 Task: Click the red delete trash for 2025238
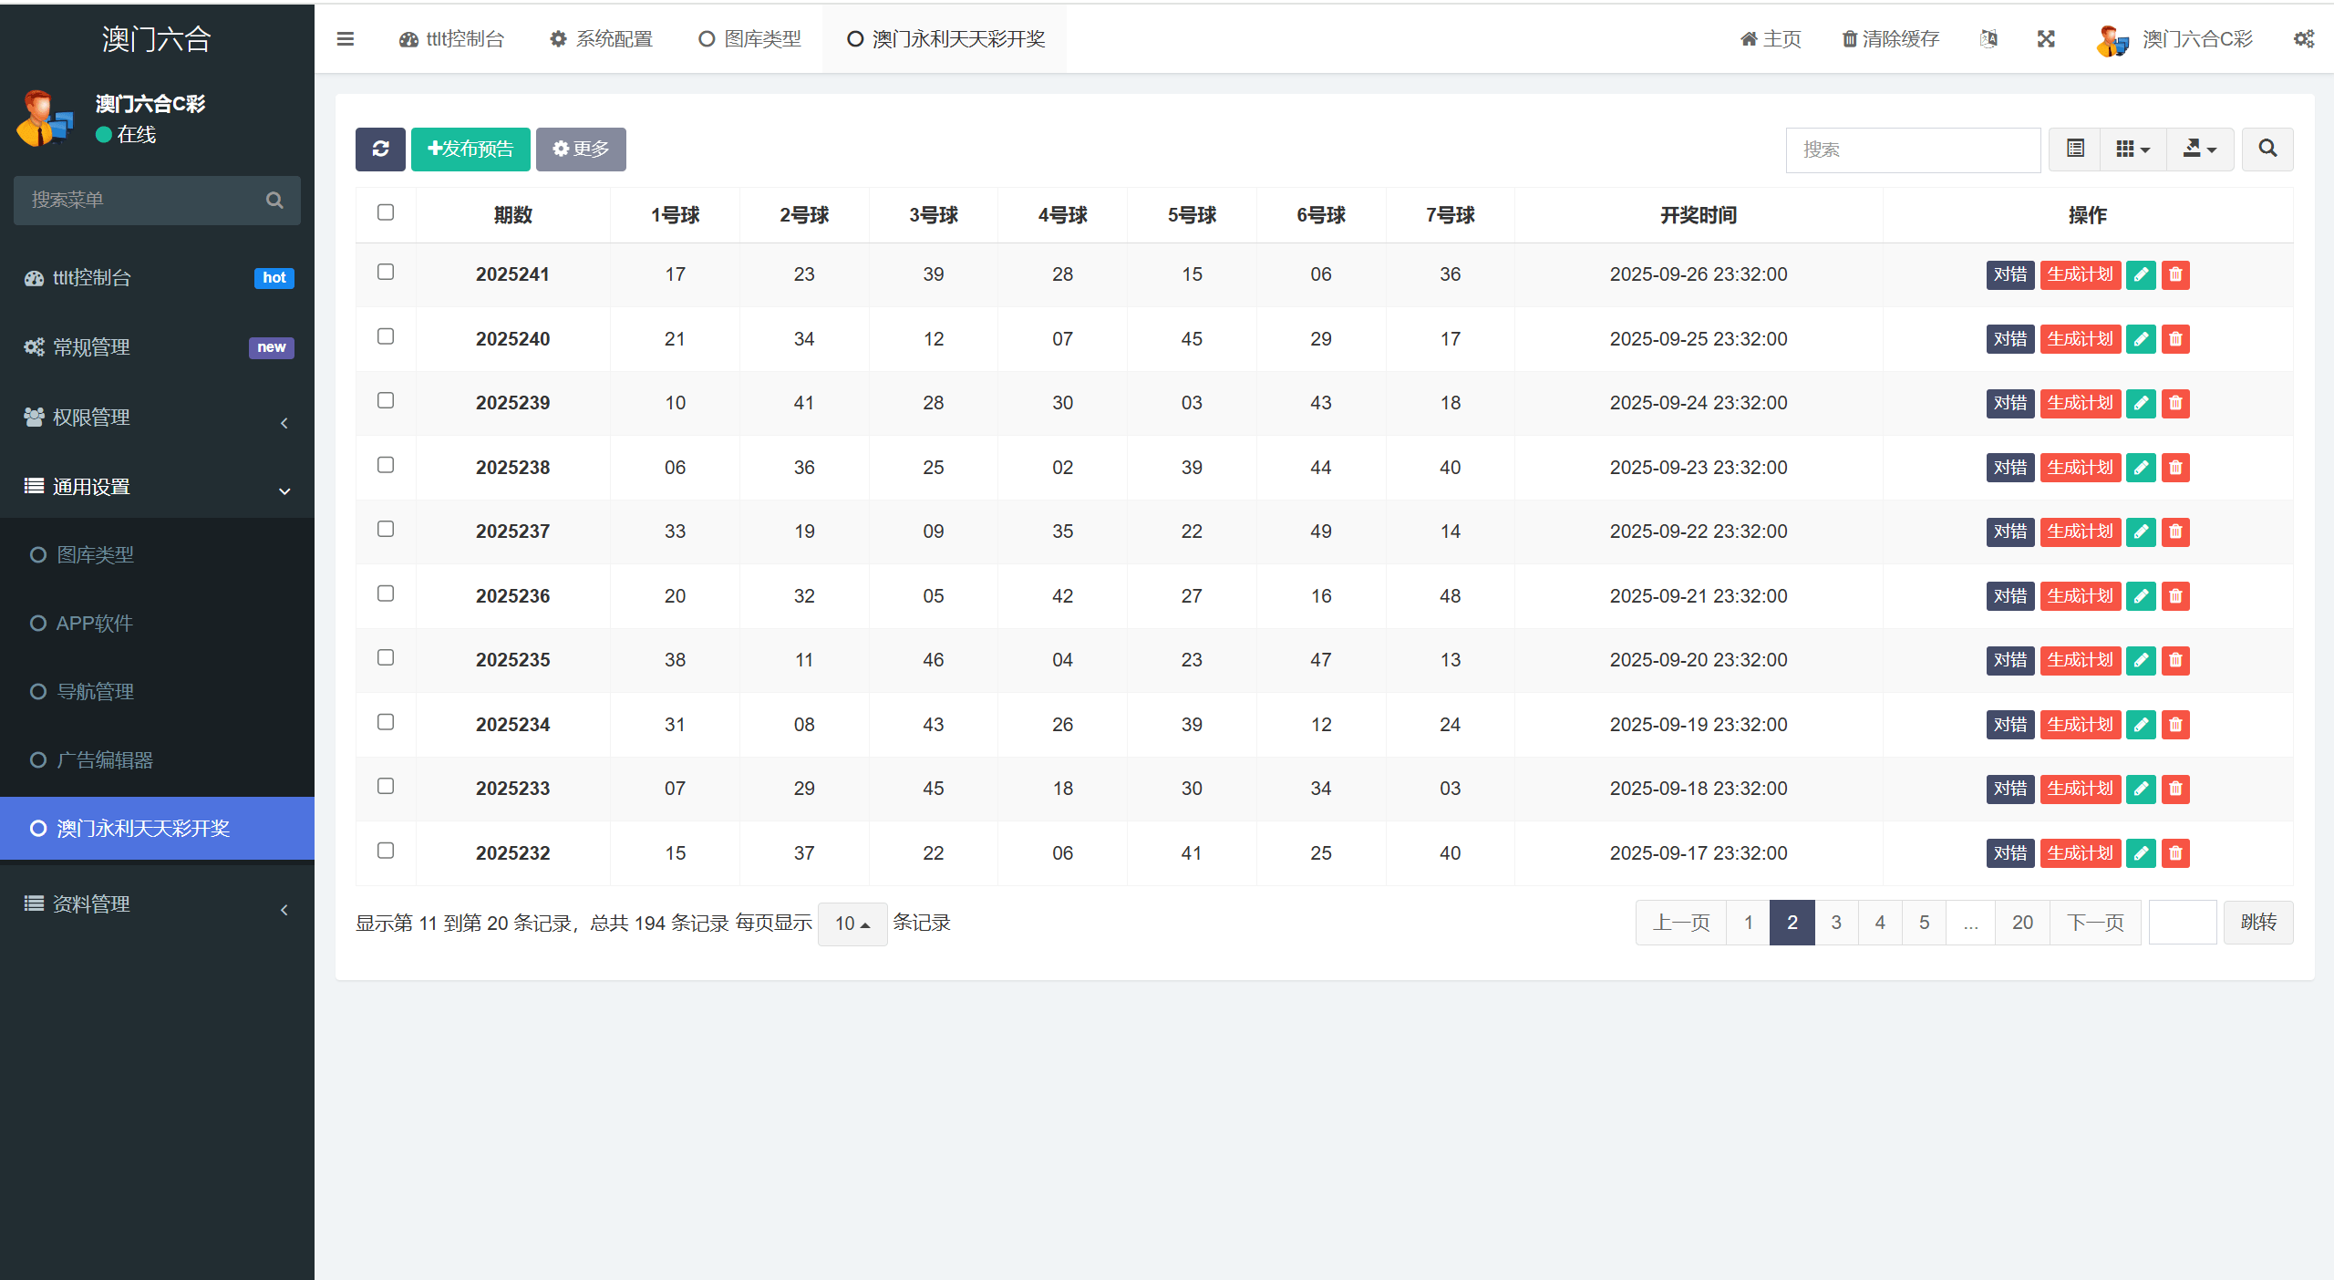pyautogui.click(x=2175, y=468)
